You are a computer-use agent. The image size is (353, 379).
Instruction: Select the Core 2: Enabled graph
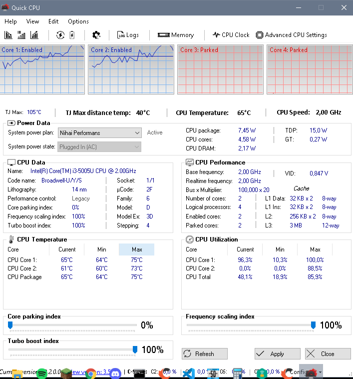click(131, 69)
